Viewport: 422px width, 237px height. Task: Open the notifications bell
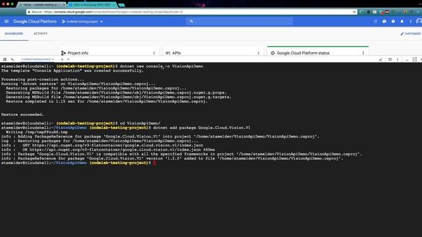(402, 21)
